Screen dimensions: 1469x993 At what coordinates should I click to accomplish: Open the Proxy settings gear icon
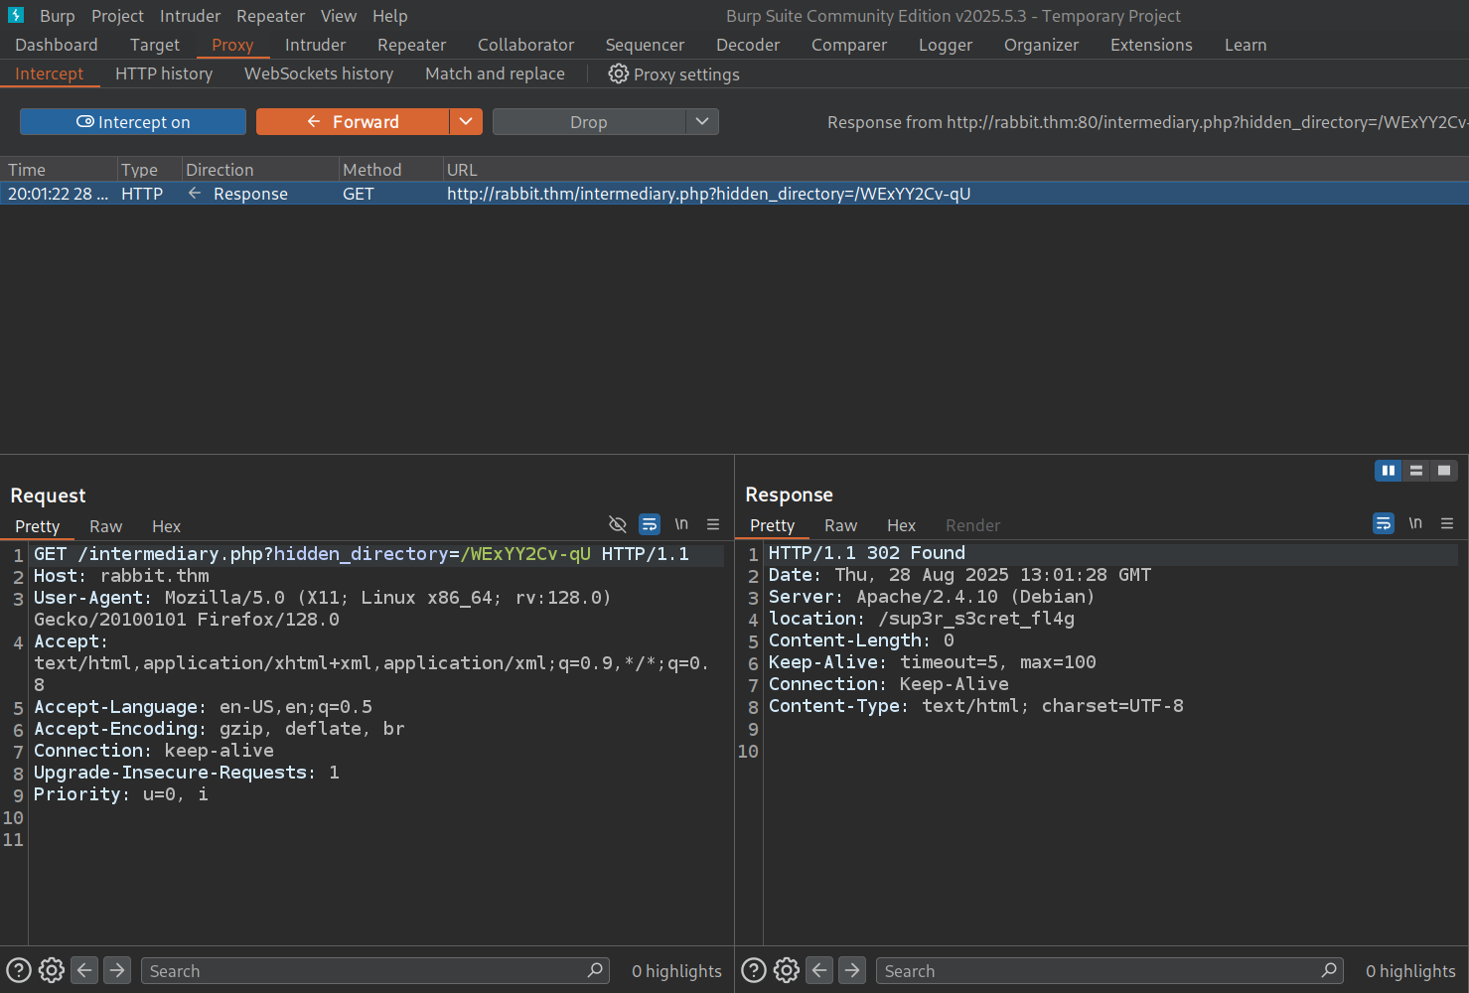tap(618, 74)
